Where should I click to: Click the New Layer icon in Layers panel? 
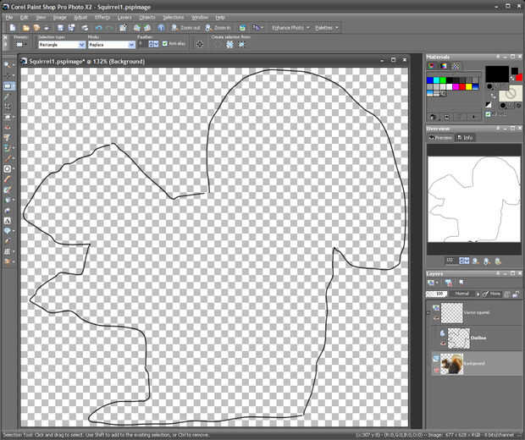point(432,283)
